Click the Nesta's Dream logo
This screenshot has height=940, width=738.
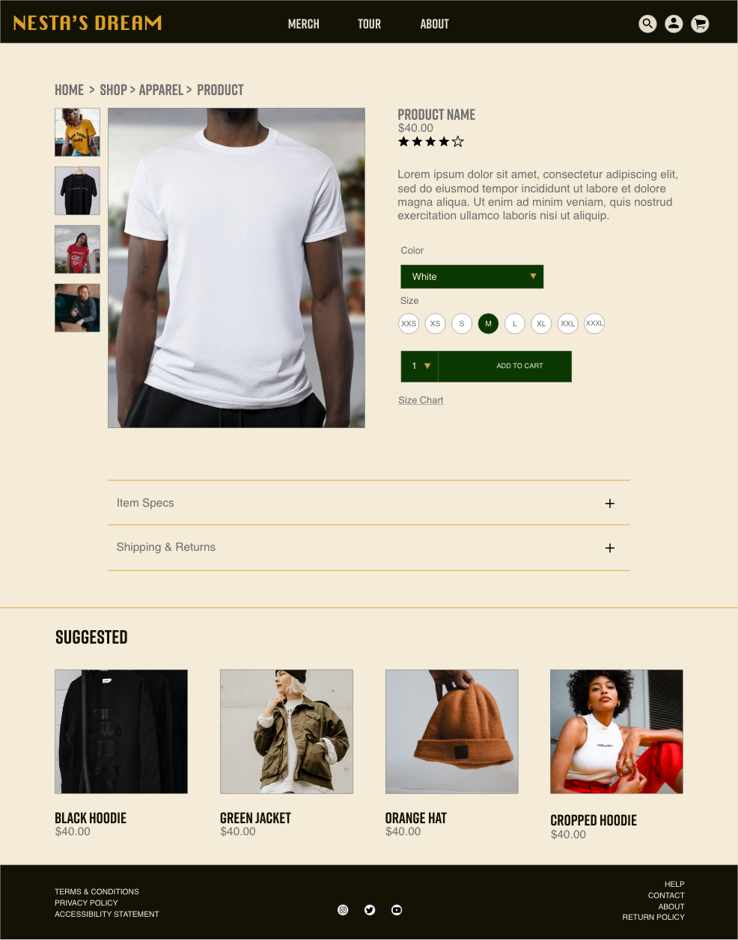click(x=88, y=23)
